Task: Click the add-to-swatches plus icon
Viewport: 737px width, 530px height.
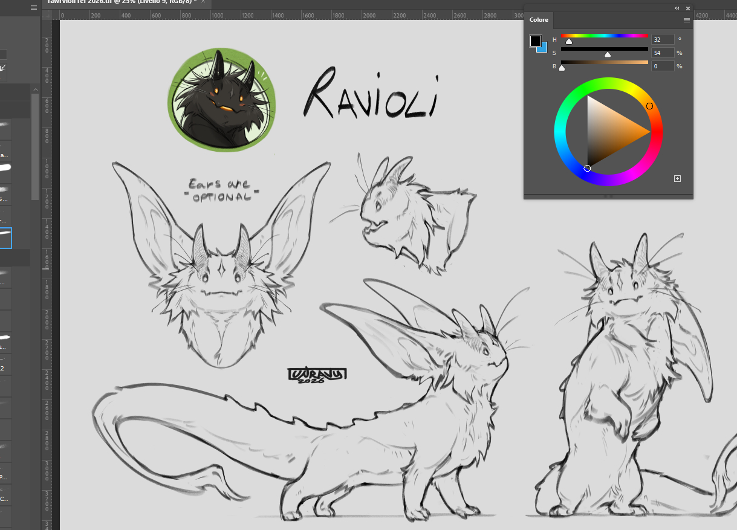Action: [677, 178]
